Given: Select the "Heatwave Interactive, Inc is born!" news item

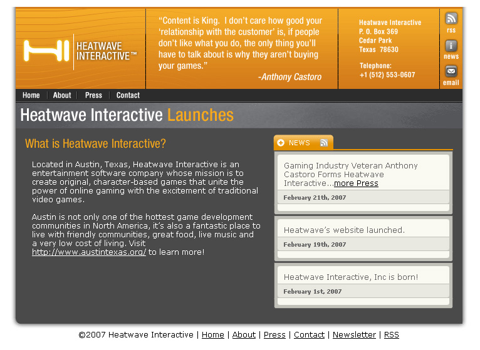Looking at the screenshot, I should (350, 277).
